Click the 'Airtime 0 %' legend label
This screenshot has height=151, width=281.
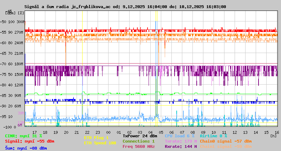pyautogui.click(x=214, y=136)
